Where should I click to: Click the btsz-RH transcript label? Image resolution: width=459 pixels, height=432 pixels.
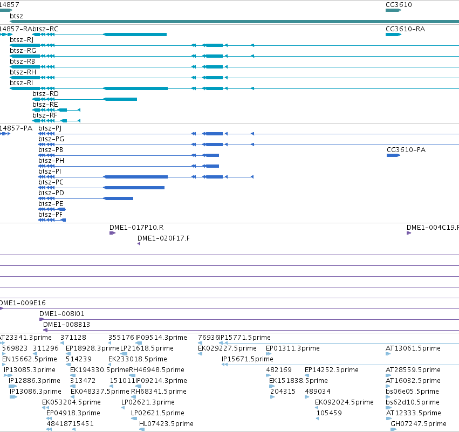click(23, 72)
